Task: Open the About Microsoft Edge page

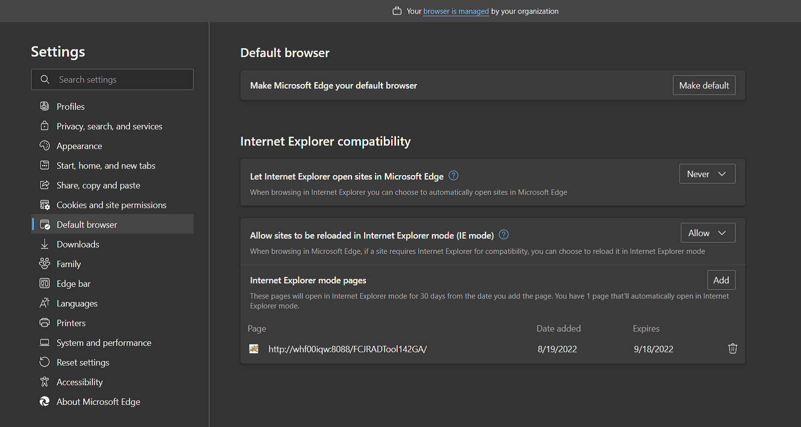Action: 98,401
